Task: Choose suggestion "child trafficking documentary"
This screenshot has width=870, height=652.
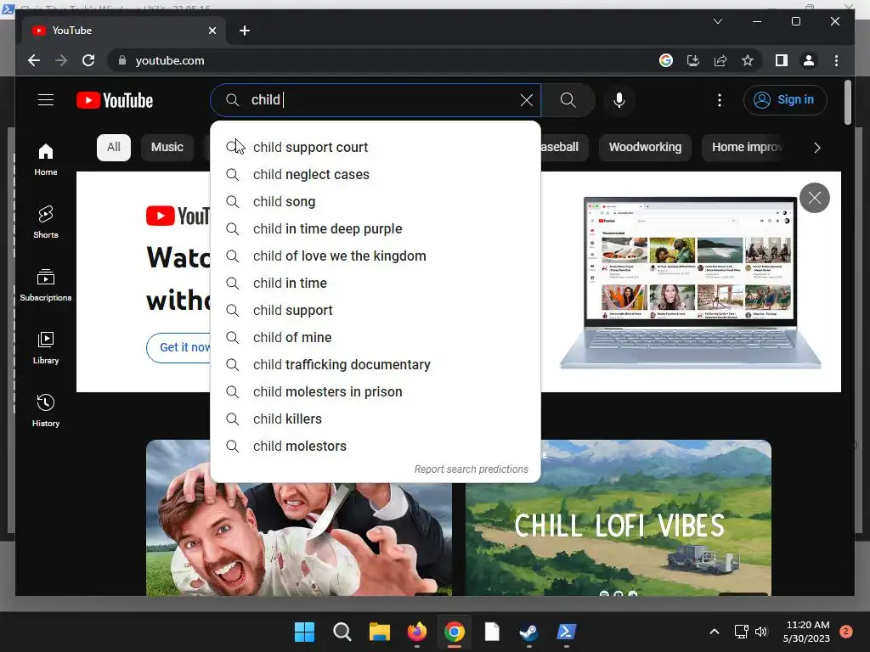Action: 376,364
